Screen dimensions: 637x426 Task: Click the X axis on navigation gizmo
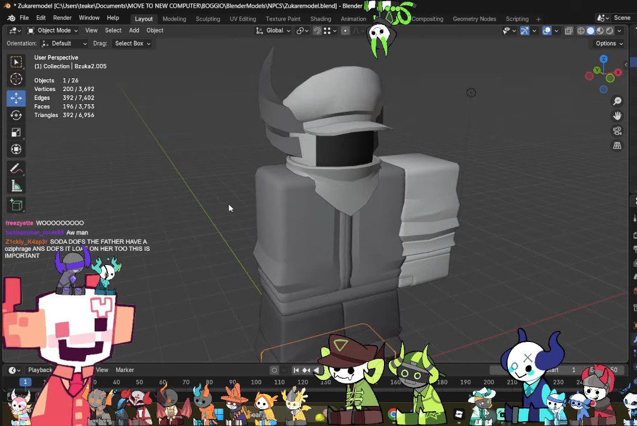(618, 72)
